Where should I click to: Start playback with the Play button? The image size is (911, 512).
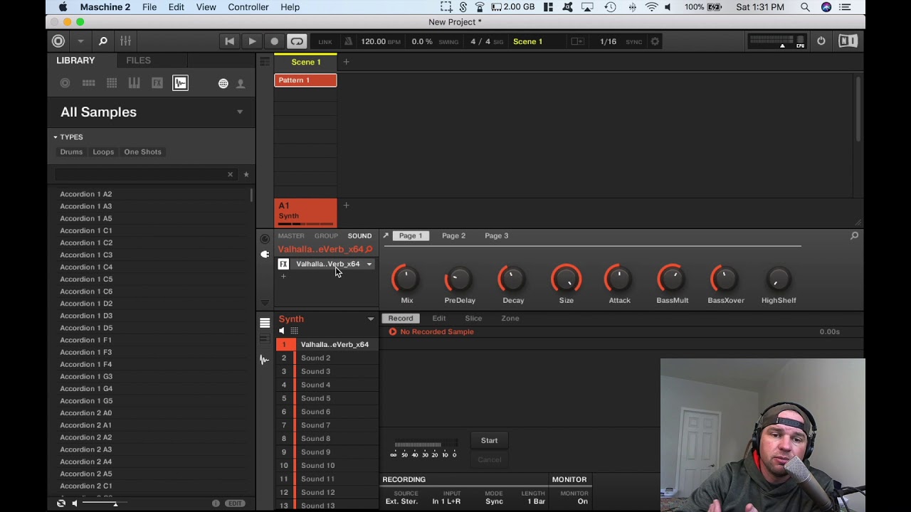(252, 41)
